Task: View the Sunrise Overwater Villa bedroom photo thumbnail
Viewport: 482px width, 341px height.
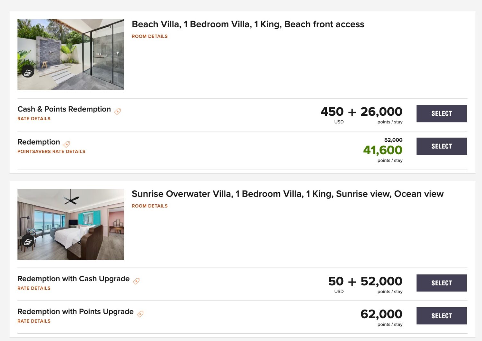Action: click(x=71, y=224)
